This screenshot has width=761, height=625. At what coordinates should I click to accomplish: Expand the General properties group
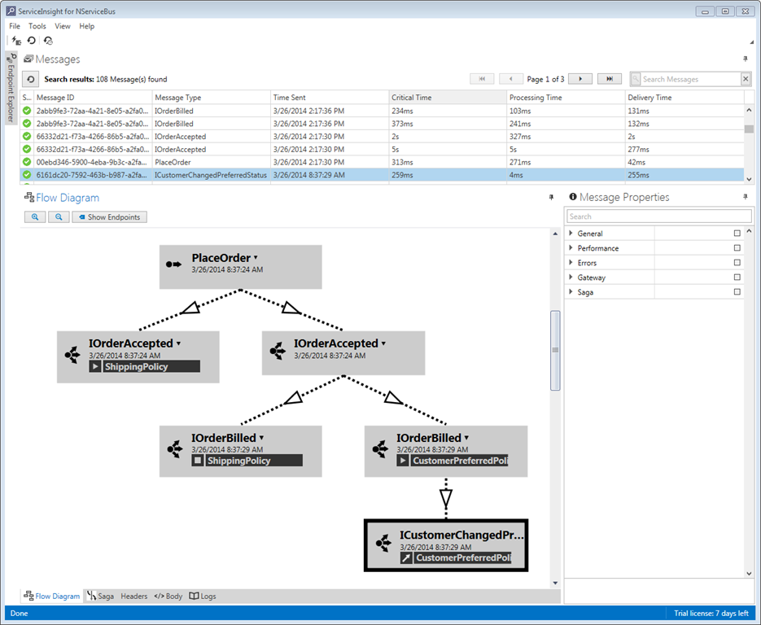click(571, 234)
